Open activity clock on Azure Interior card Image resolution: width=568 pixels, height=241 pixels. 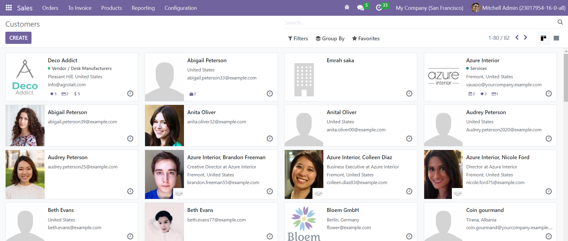[549, 94]
